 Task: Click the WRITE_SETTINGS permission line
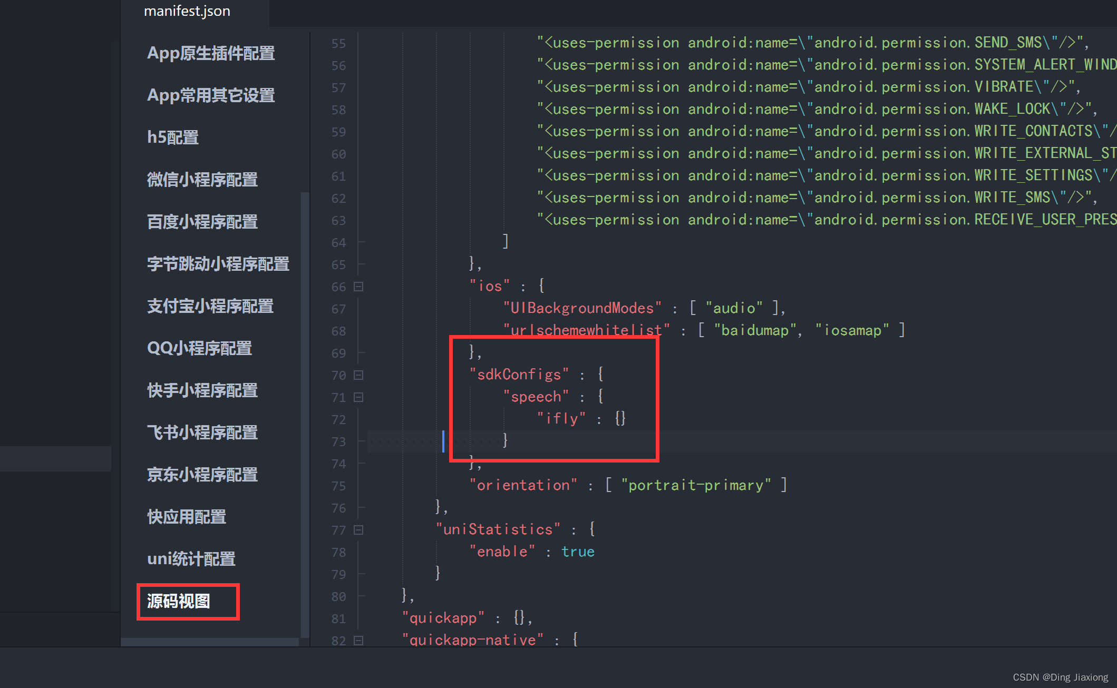click(827, 175)
